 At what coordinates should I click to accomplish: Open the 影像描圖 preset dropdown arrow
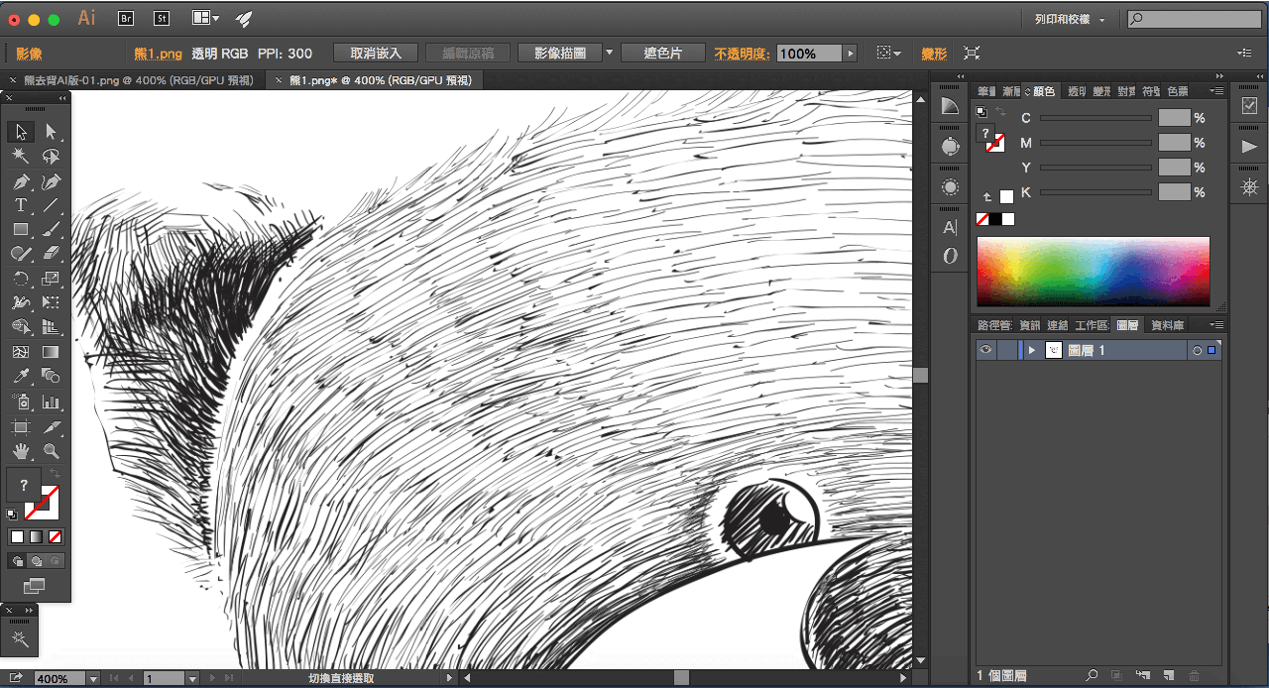(609, 54)
